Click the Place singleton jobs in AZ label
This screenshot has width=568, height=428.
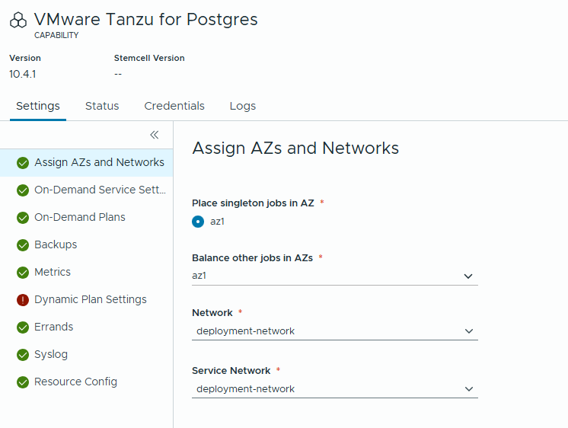coord(253,203)
